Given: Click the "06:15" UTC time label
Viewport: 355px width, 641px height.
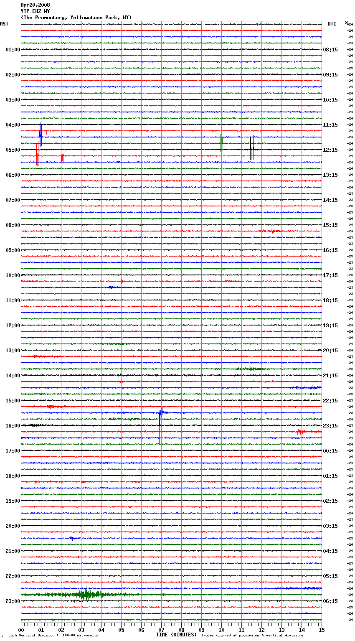Looking at the screenshot, I should click(330, 601).
